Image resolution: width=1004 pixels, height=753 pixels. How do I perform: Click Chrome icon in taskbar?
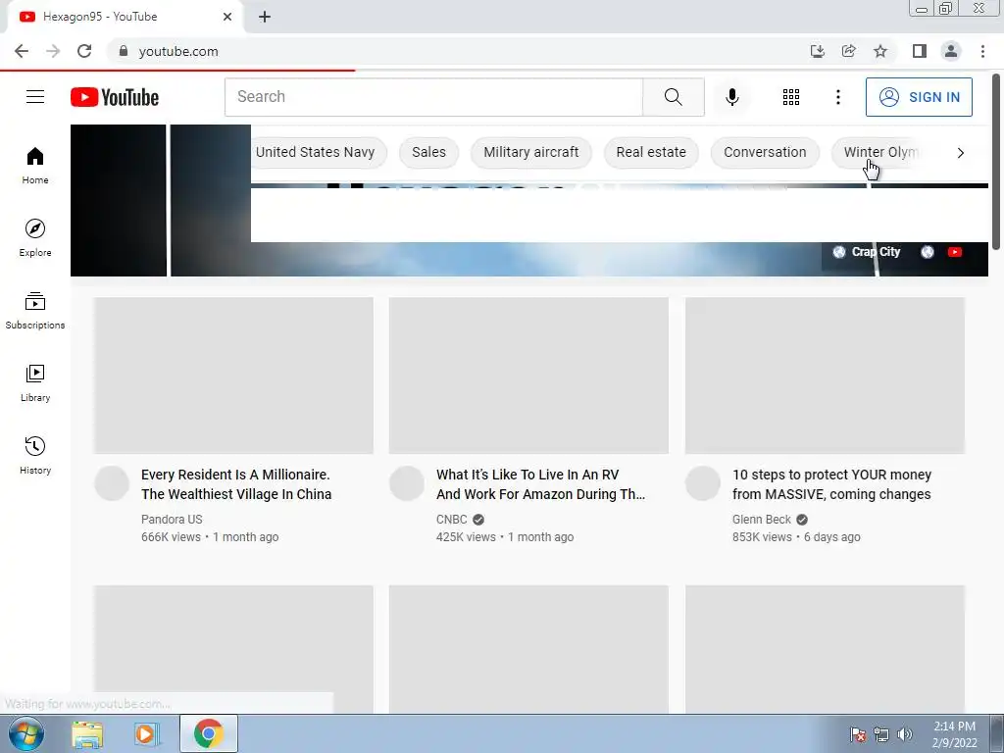(208, 733)
